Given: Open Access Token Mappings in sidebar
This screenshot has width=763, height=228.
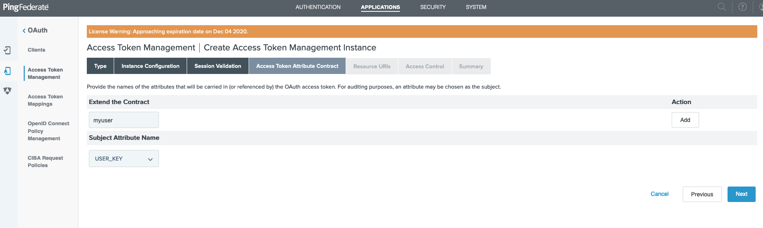Looking at the screenshot, I should (45, 100).
